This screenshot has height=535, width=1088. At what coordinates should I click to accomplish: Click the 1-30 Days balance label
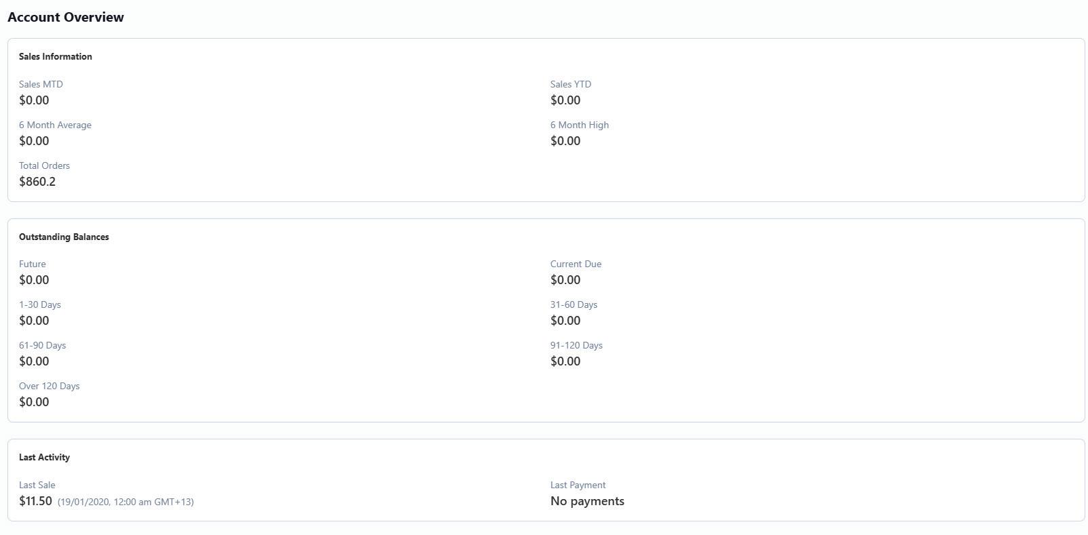click(40, 304)
